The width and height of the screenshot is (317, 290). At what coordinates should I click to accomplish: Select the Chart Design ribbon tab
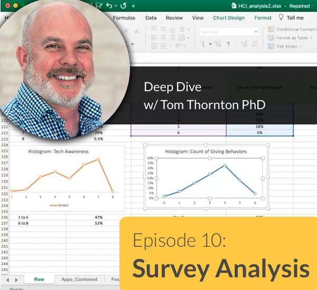(x=229, y=18)
